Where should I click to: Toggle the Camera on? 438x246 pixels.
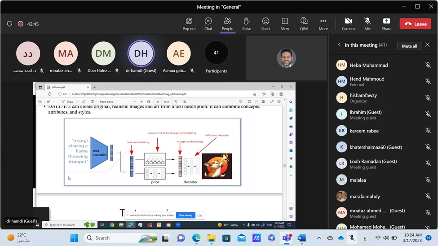click(x=348, y=24)
